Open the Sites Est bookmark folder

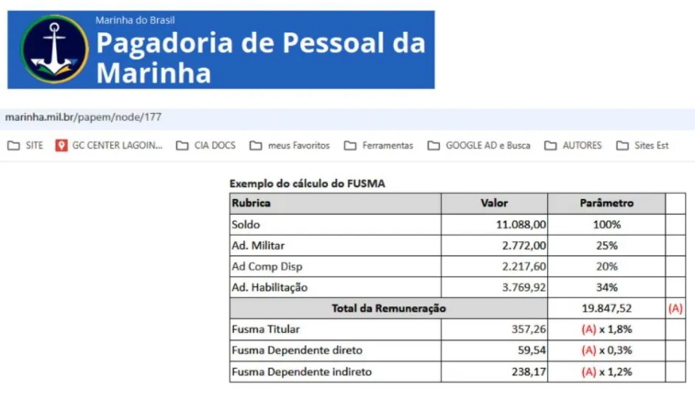click(643, 145)
